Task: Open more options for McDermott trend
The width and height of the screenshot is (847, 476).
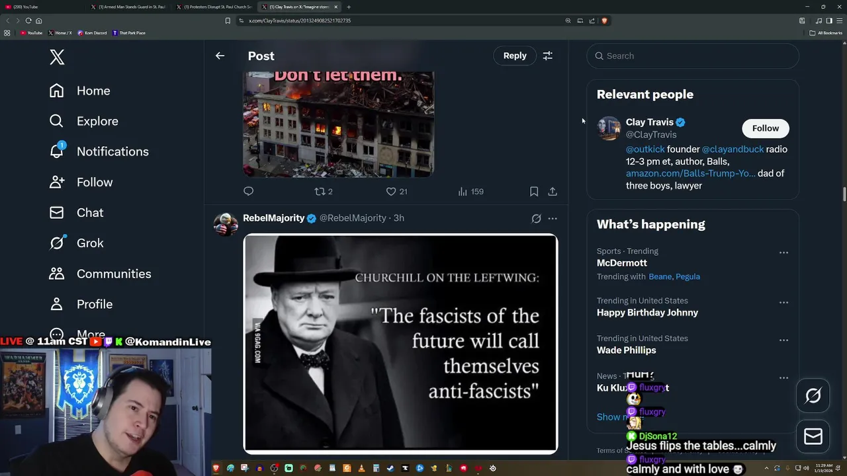Action: coord(783,253)
